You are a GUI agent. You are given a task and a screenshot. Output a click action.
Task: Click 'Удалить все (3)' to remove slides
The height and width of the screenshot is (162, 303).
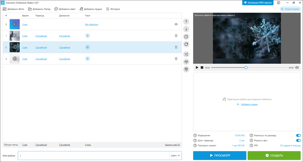172,145
